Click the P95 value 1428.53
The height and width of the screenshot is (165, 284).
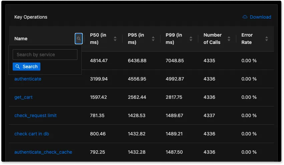[136, 115]
